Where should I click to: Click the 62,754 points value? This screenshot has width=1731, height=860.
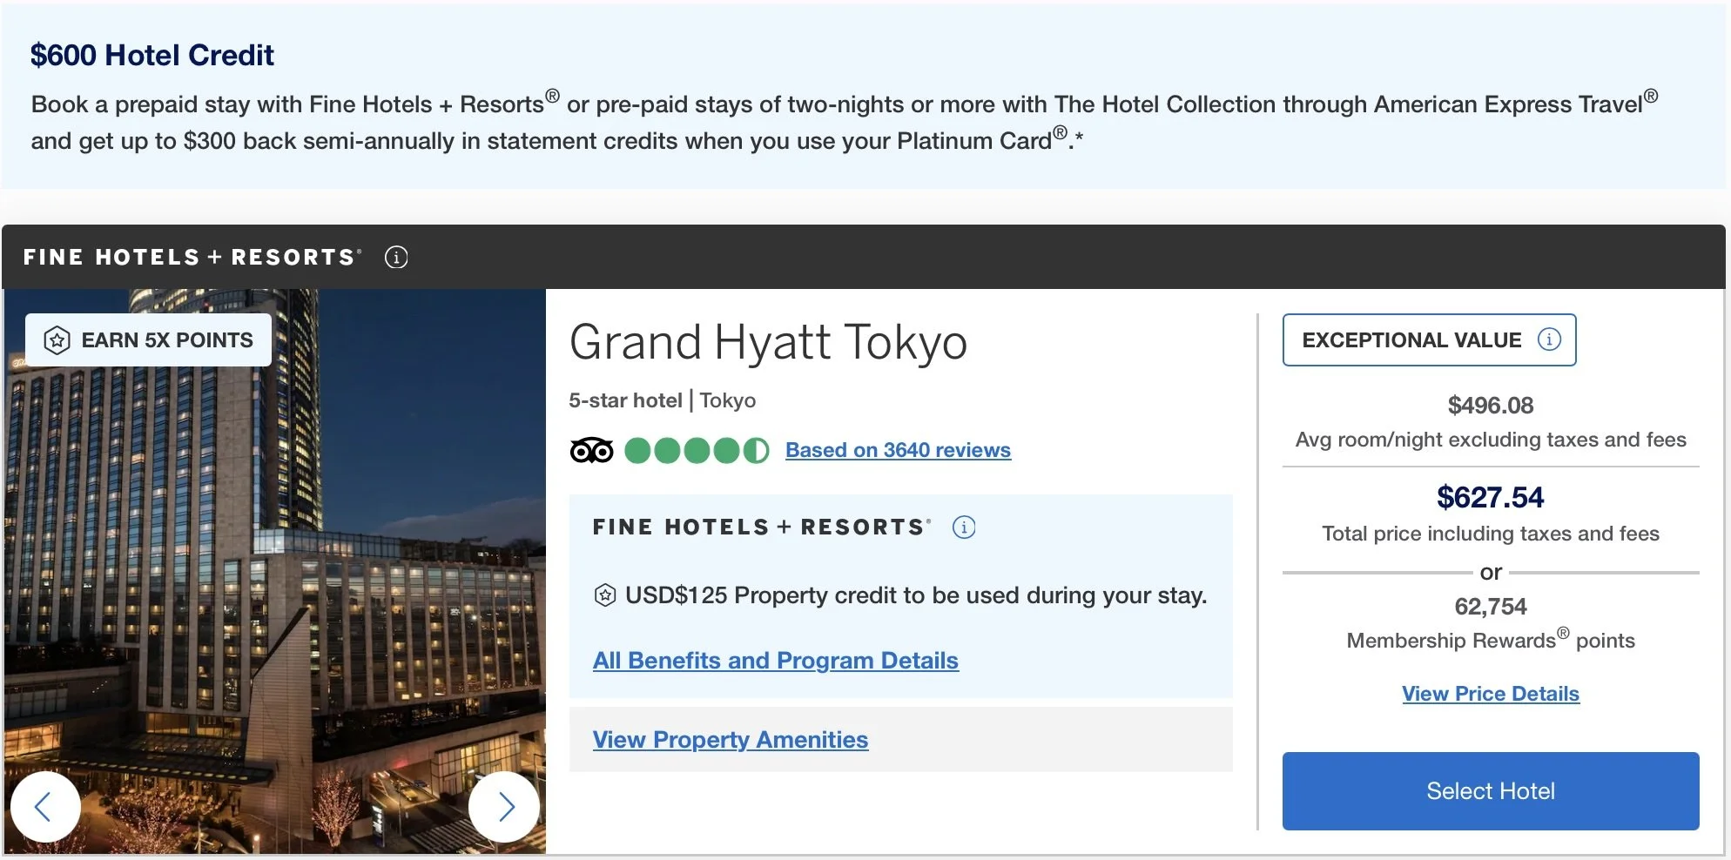[1491, 606]
